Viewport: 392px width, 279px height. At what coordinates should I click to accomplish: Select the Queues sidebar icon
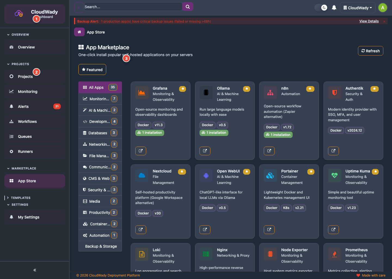point(11,137)
